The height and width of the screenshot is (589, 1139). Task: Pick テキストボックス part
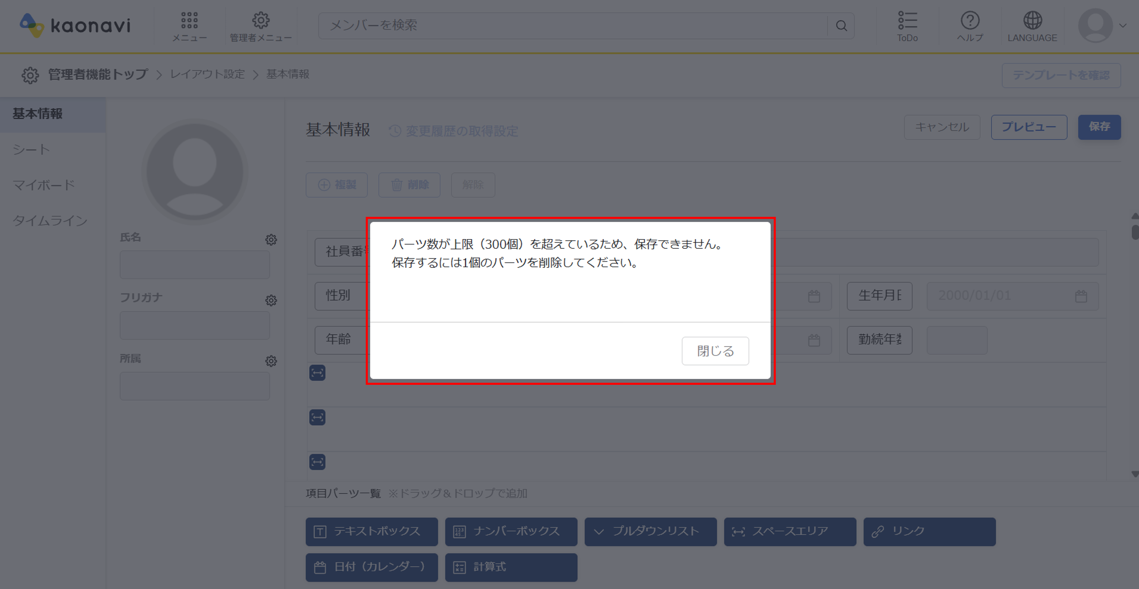[371, 532]
